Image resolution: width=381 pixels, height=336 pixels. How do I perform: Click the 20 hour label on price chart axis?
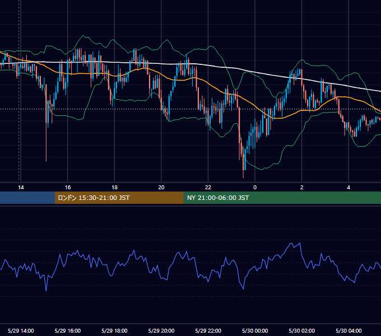click(x=161, y=188)
